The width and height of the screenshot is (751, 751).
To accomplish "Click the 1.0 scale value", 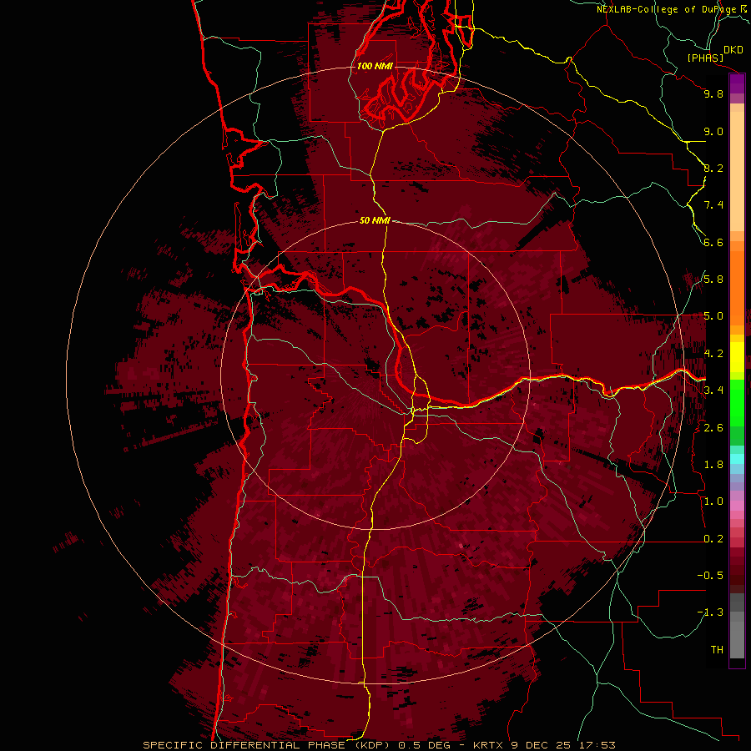I will click(x=713, y=502).
